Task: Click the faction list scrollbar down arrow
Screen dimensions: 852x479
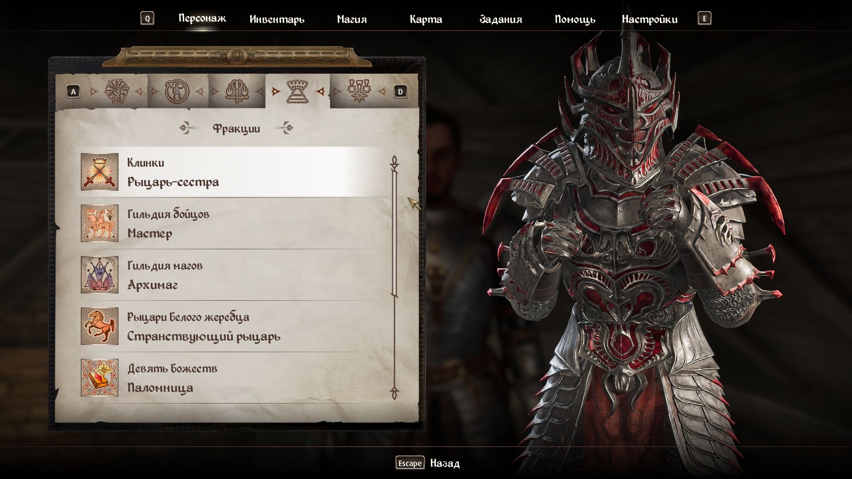Action: click(x=394, y=393)
